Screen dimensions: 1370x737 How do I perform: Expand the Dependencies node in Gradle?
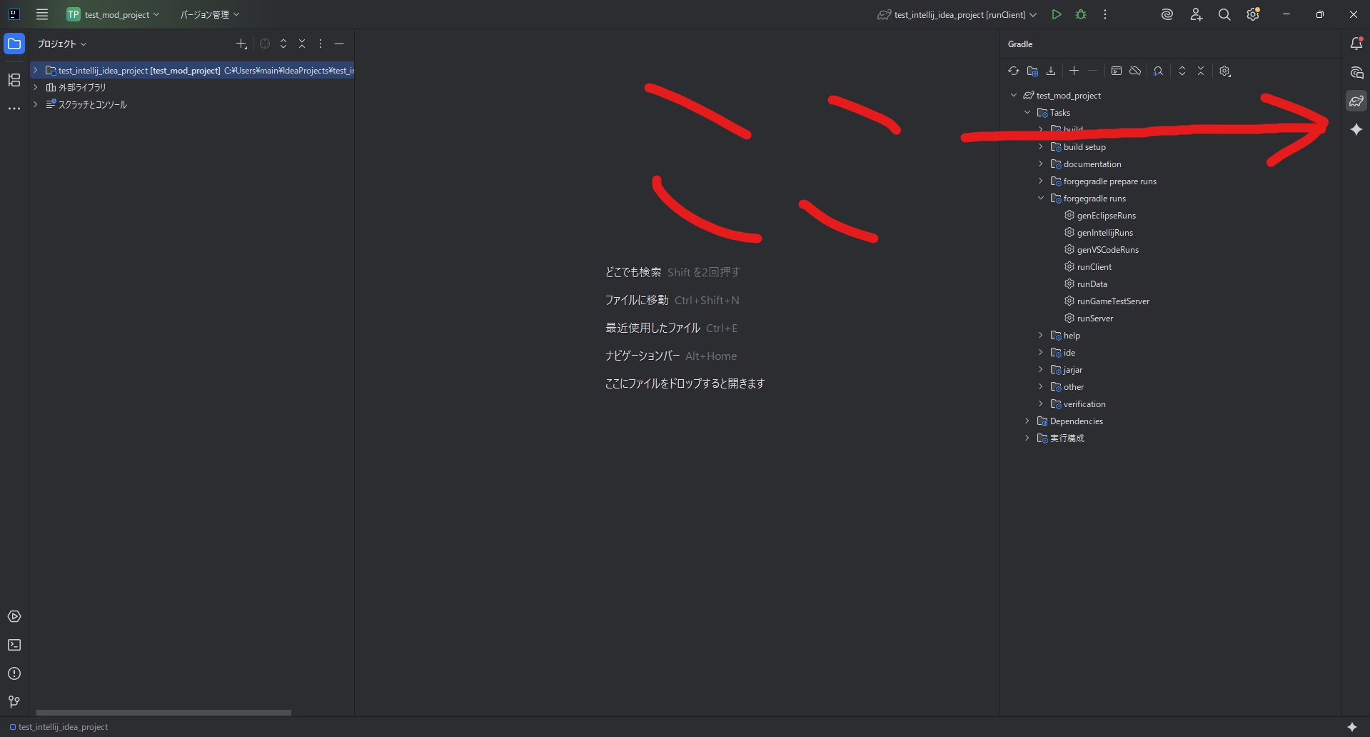1027,421
